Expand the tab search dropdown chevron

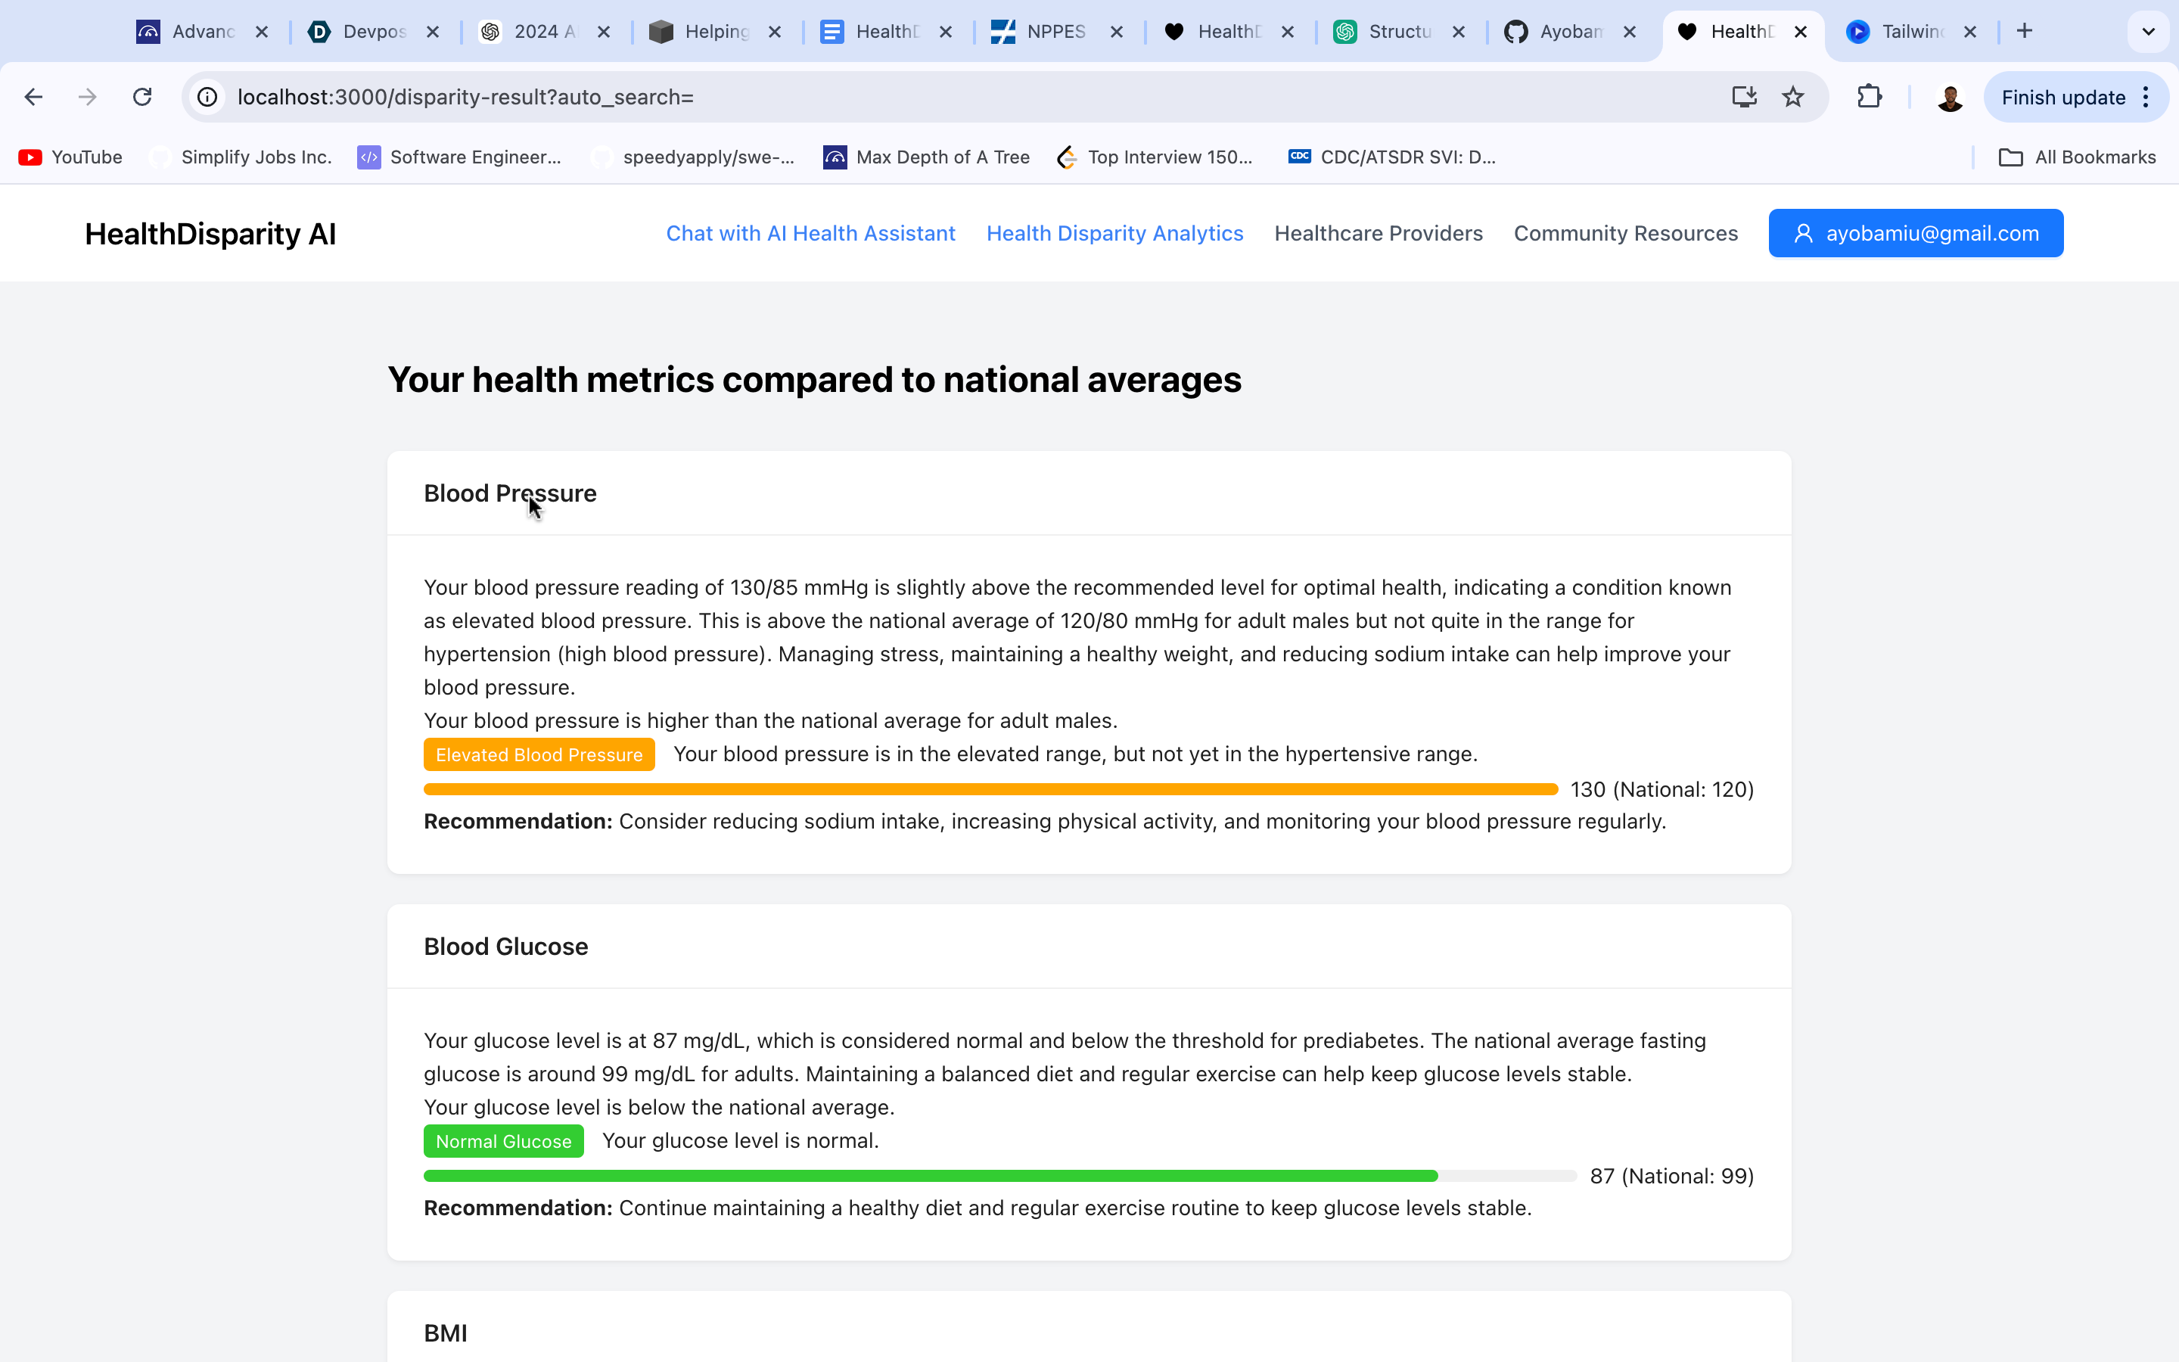pyautogui.click(x=2149, y=32)
